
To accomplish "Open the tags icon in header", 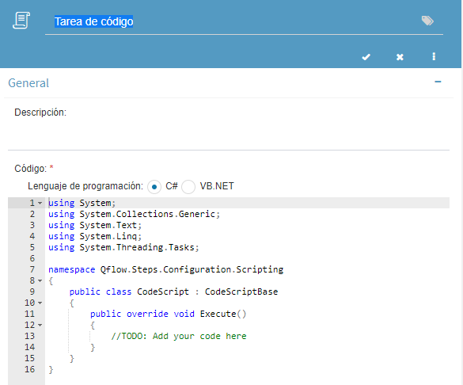I will pos(427,21).
